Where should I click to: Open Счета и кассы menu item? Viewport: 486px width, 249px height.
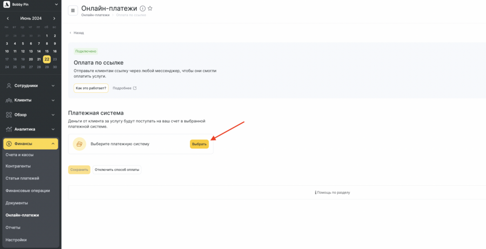coord(19,154)
